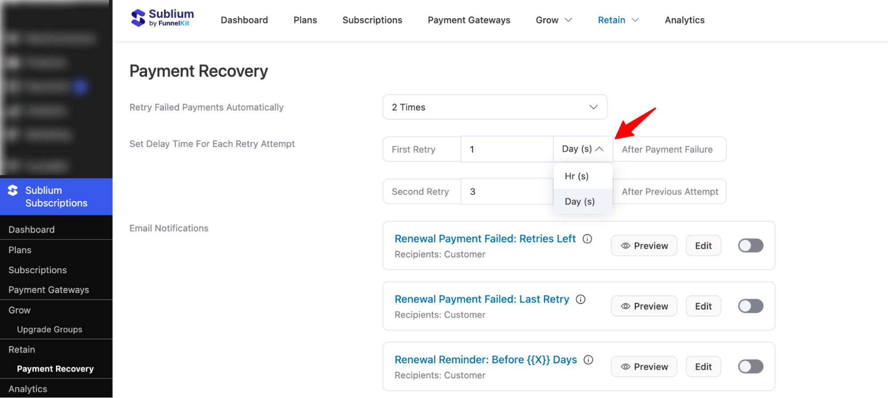The image size is (888, 398).
Task: Open Upgrade Groups in the sidebar
Action: tap(50, 330)
